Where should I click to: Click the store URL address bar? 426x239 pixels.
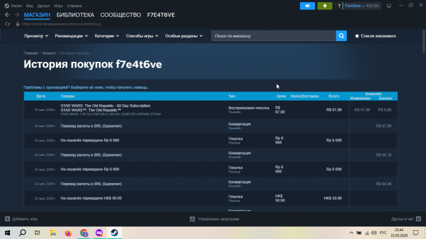62,24
